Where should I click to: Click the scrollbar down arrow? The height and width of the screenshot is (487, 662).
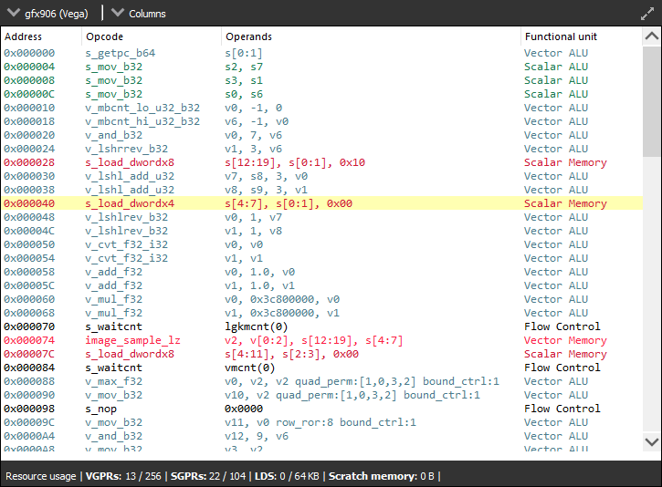(651, 441)
